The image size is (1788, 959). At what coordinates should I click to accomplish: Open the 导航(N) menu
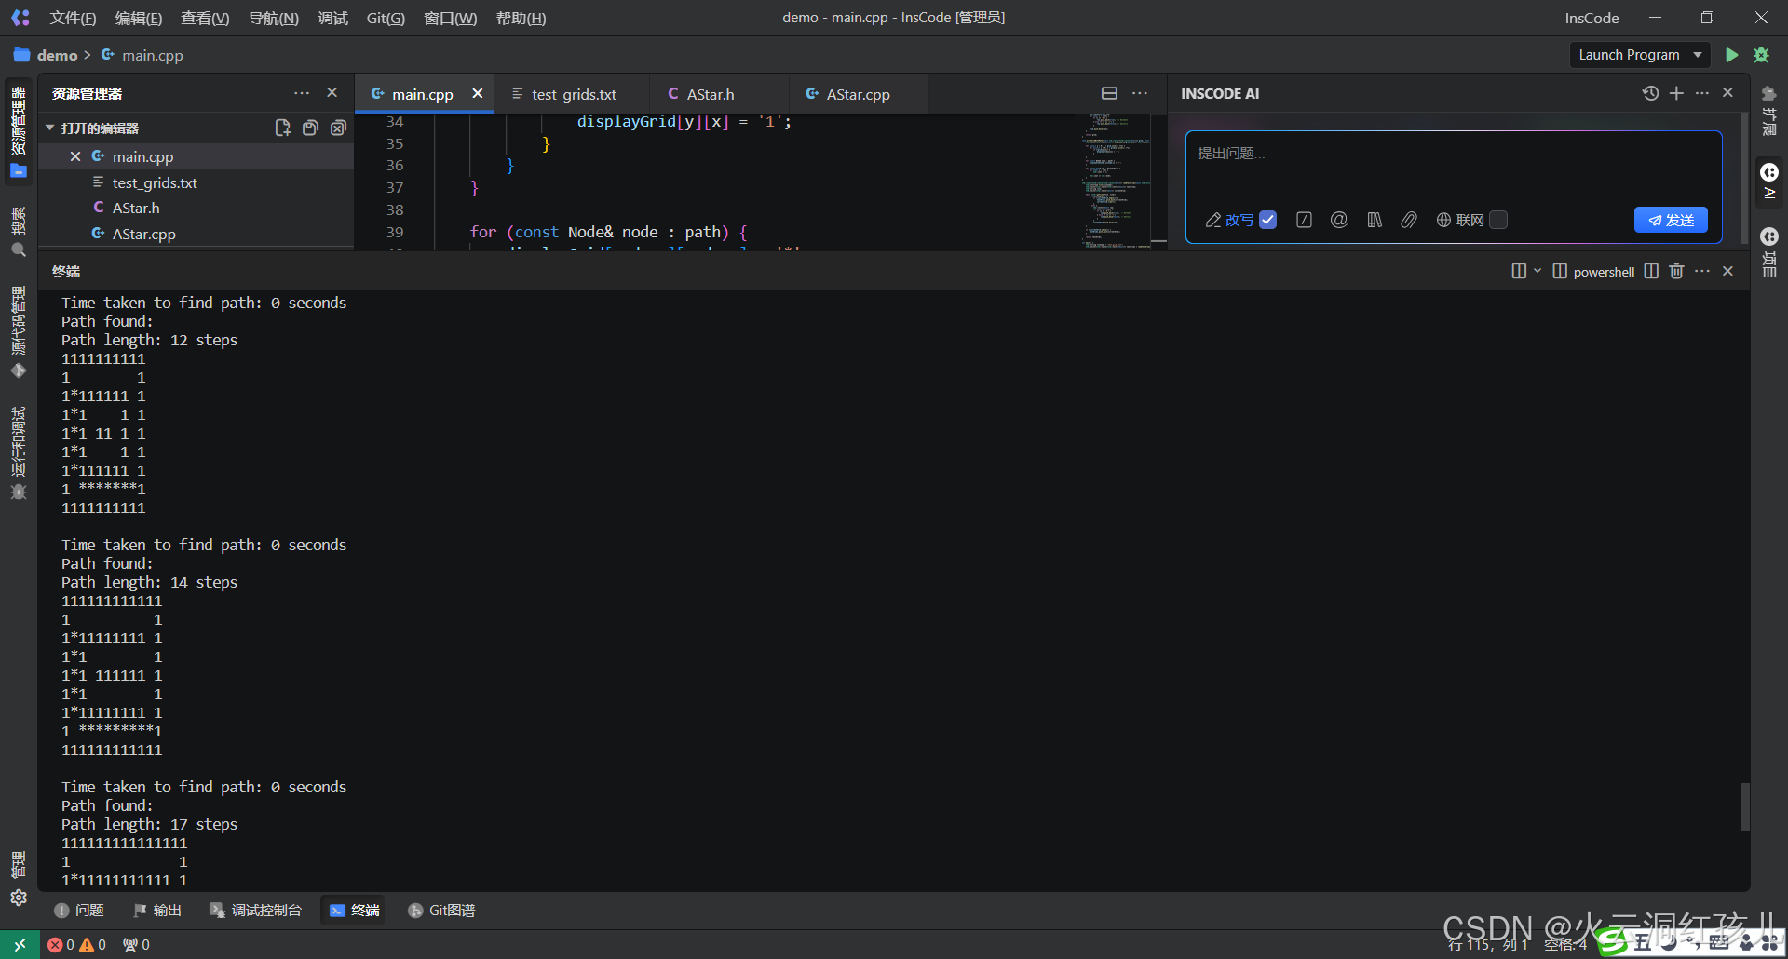[274, 18]
